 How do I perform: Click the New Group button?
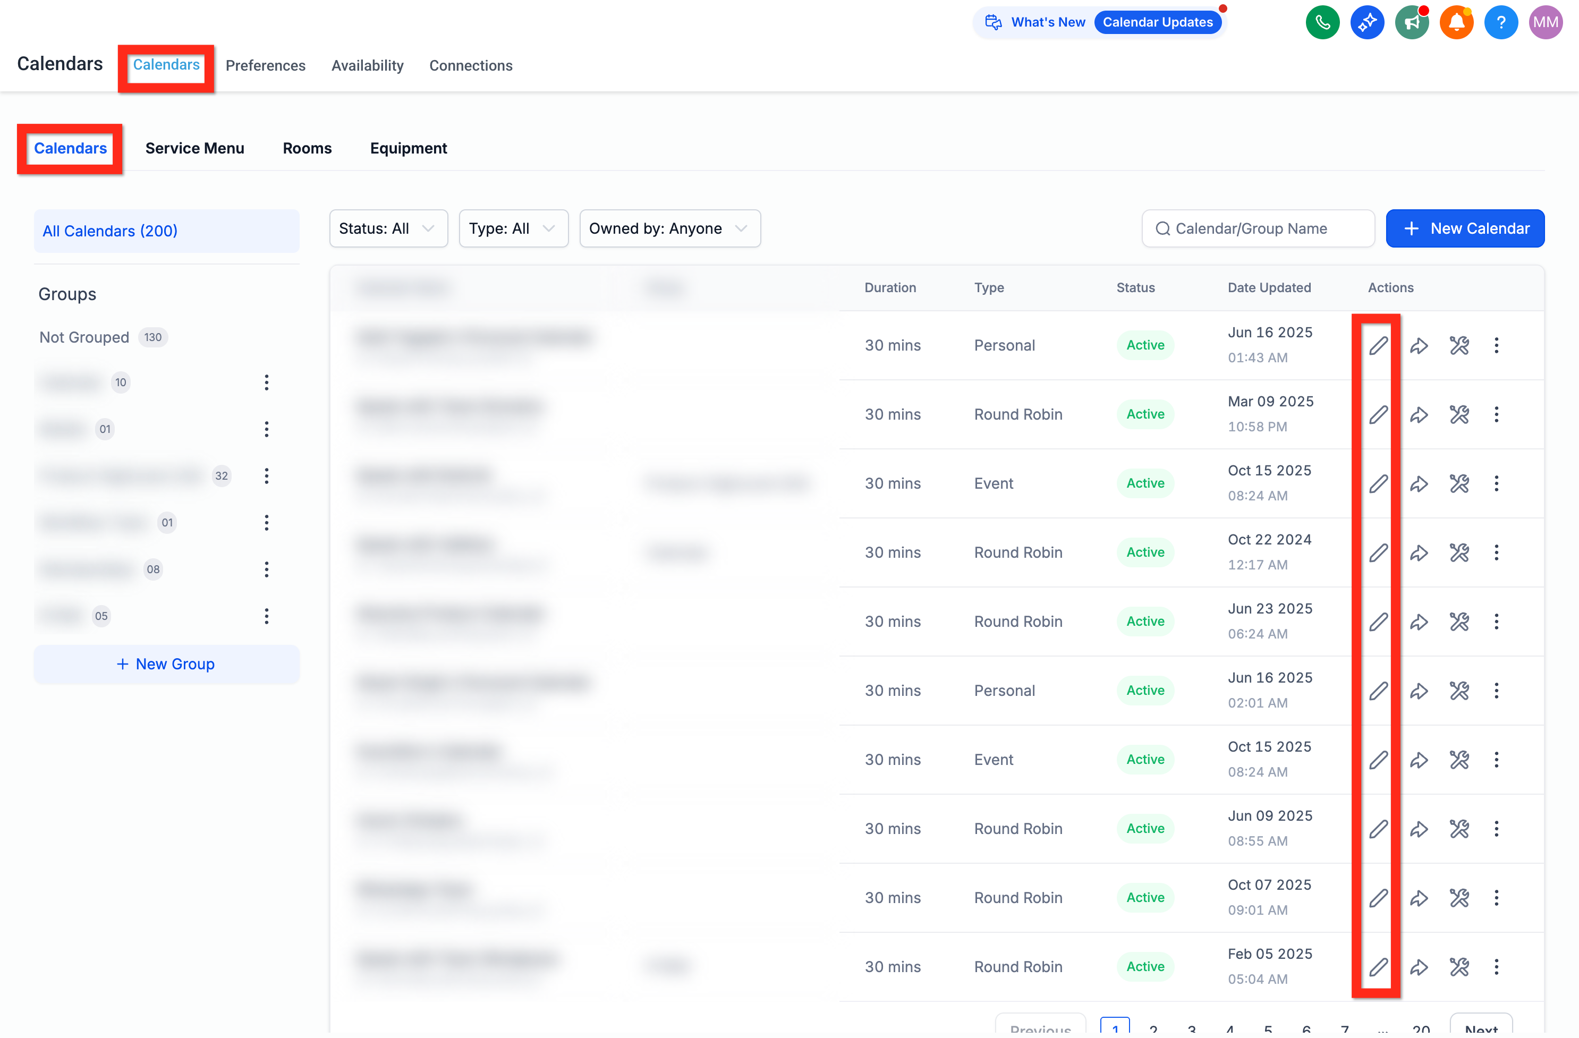point(166,665)
